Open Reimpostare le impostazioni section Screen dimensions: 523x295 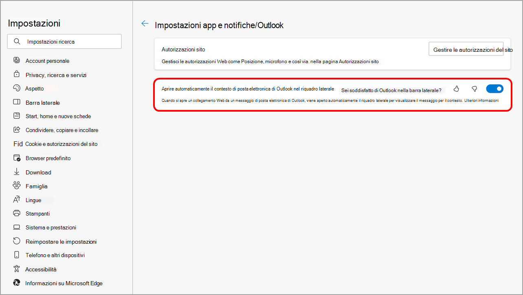(x=61, y=242)
